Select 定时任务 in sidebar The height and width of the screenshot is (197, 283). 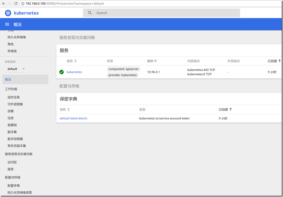[x=14, y=97]
